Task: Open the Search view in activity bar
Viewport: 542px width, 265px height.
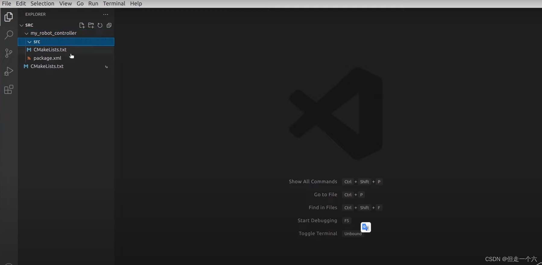Action: click(9, 35)
